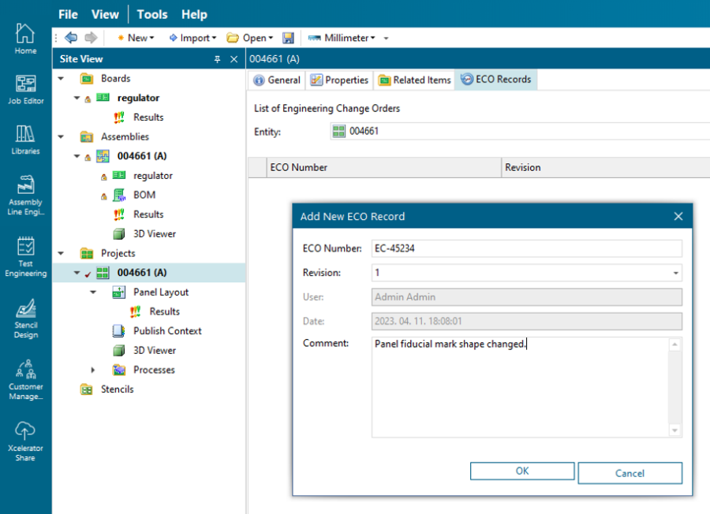Image resolution: width=710 pixels, height=514 pixels.
Task: Open the Home sidebar icon
Action: pyautogui.click(x=24, y=38)
